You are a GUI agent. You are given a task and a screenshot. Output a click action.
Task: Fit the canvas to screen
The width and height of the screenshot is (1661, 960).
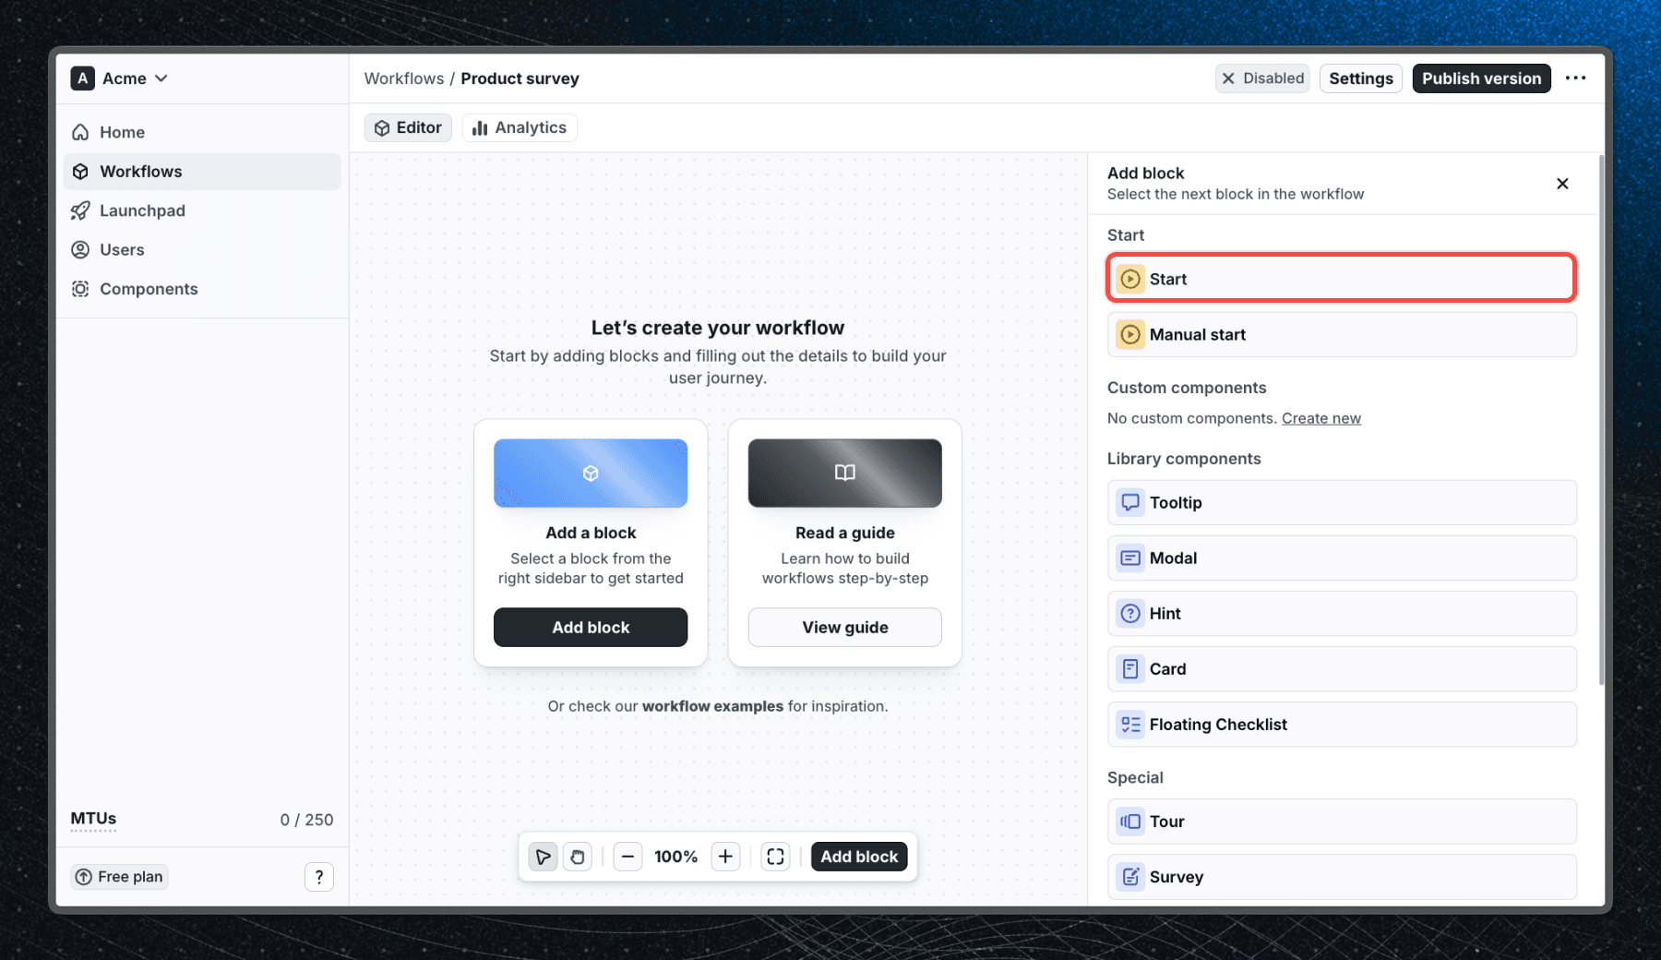point(775,856)
